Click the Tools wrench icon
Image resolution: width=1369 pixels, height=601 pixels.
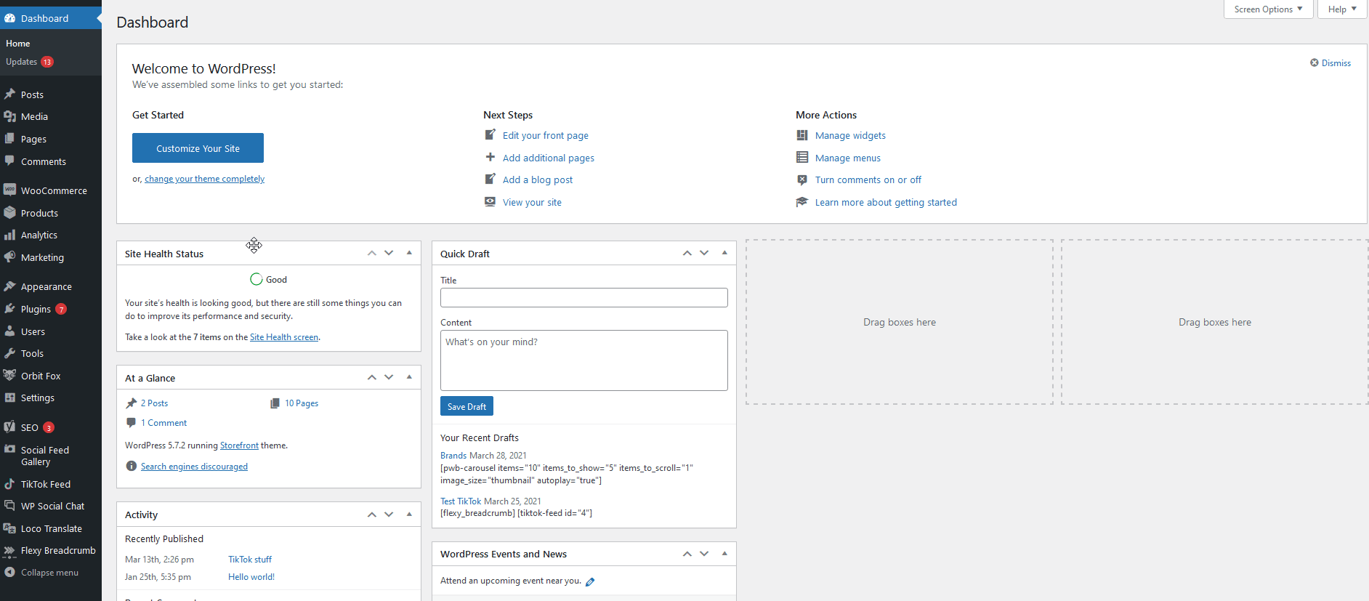tap(9, 353)
